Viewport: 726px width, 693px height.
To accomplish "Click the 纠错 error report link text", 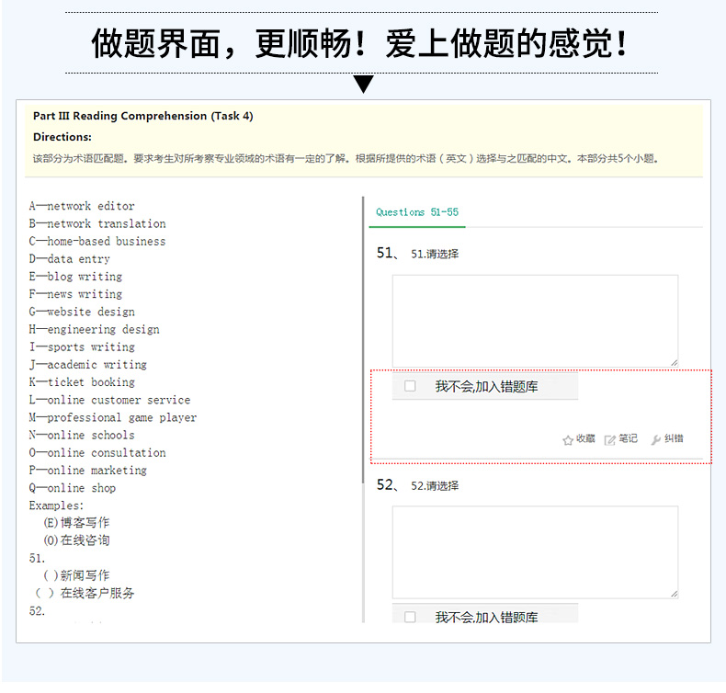I will [x=675, y=439].
